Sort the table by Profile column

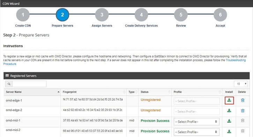(x=220, y=92)
